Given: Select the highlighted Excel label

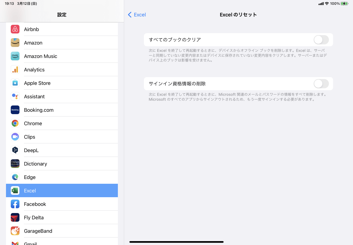Looking at the screenshot, I should point(30,191).
